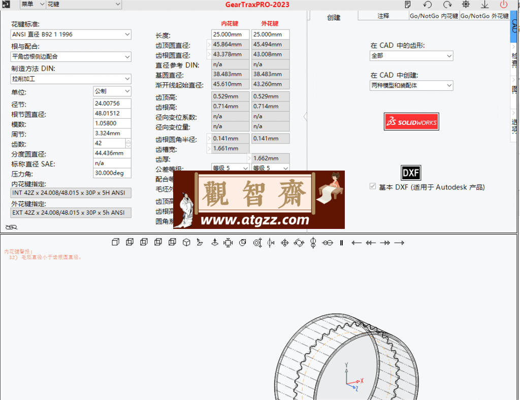Click the single left arrow step icon
The height and width of the screenshot is (400, 520).
(356, 243)
